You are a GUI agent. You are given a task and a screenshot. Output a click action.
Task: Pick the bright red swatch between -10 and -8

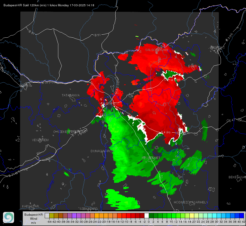click(128, 215)
